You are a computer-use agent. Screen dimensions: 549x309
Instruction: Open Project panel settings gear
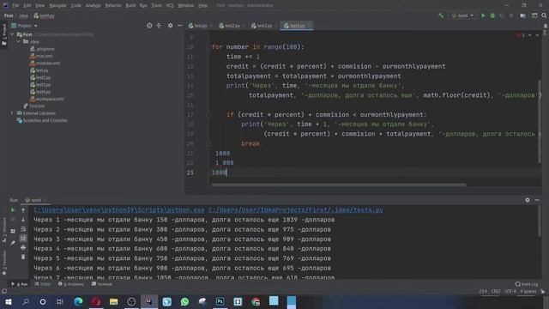point(170,26)
